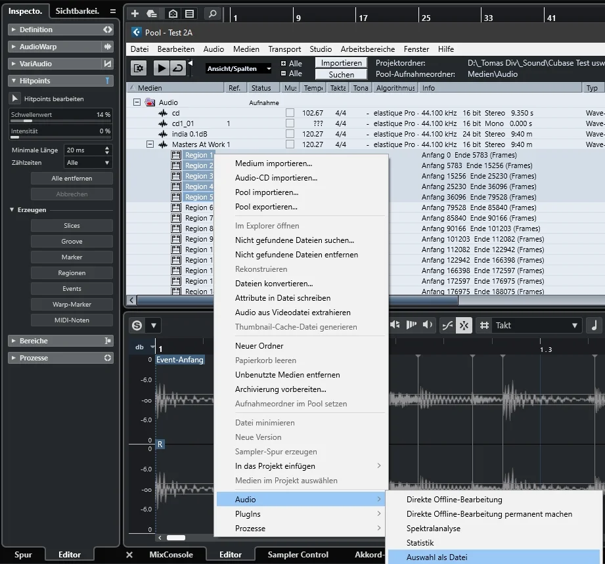Adjust the Schwellenwert threshold slider
The width and height of the screenshot is (605, 564).
pyautogui.click(x=61, y=121)
